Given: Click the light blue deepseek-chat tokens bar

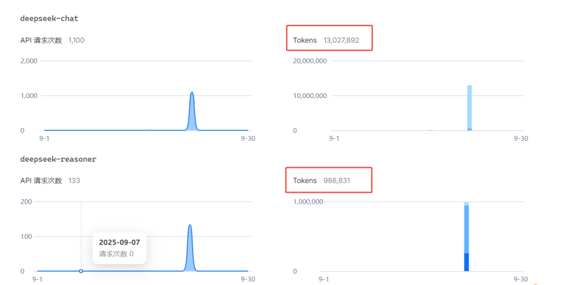Looking at the screenshot, I should (470, 107).
